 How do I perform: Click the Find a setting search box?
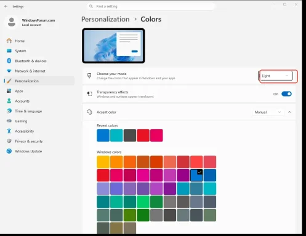151,6
